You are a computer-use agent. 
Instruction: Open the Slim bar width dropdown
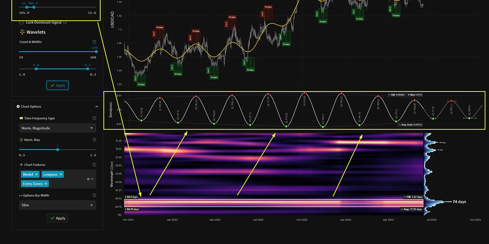click(x=57, y=205)
